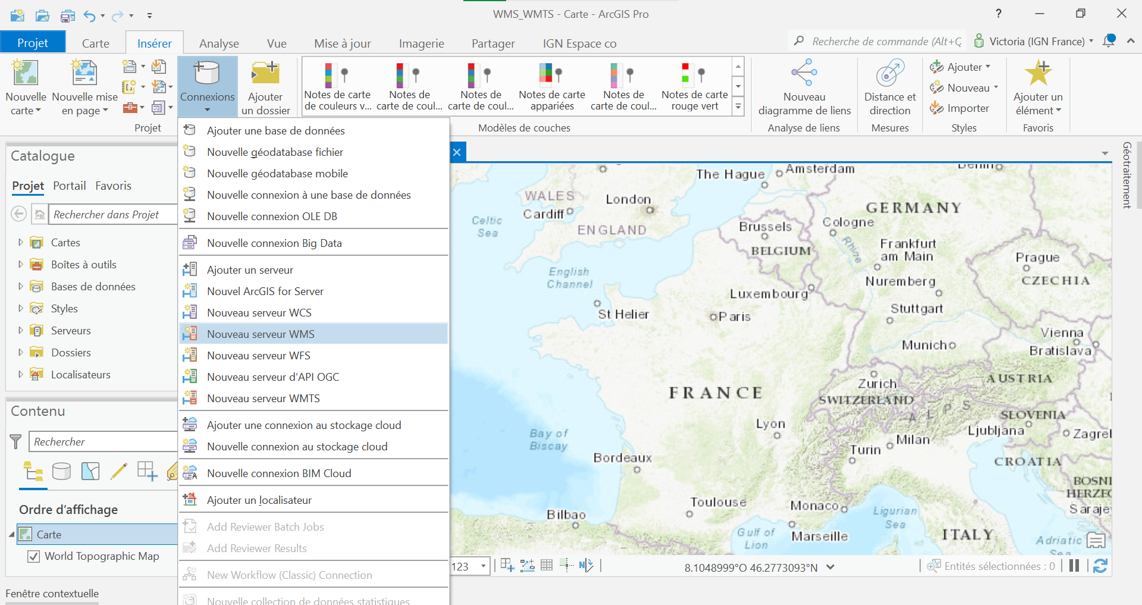The width and height of the screenshot is (1142, 605).
Task: Select List by data source icon
Action: pyautogui.click(x=61, y=472)
